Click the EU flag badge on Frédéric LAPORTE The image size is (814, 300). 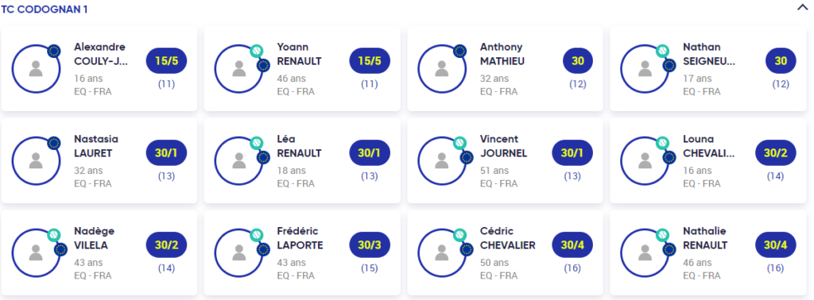(263, 249)
